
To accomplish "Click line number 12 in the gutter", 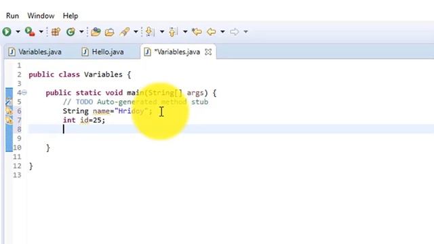I will (17, 166).
